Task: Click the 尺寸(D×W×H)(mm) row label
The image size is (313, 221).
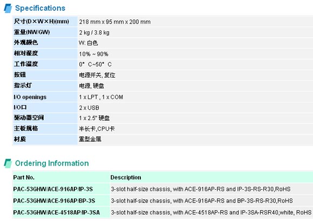Action: 42,22
